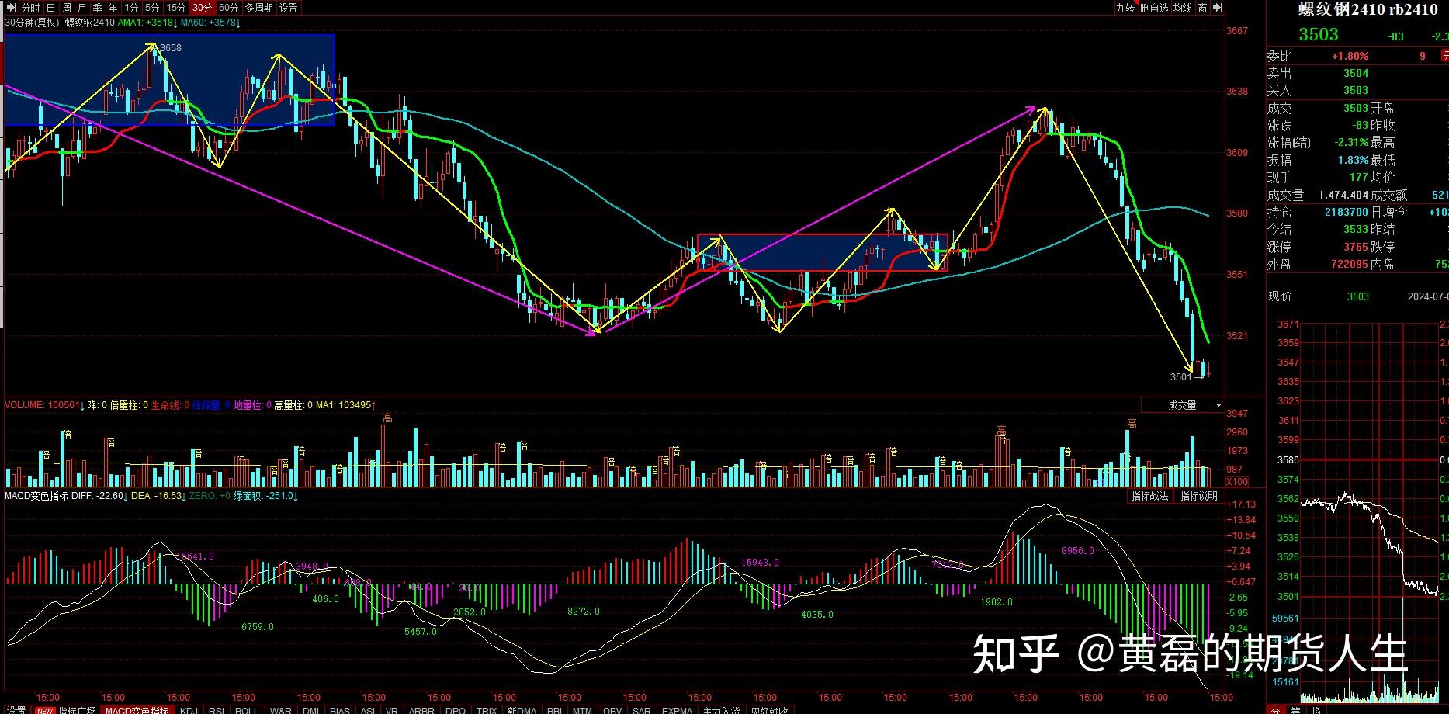Click the 窗 window layout icon
Image resolution: width=1449 pixels, height=714 pixels.
[1202, 8]
